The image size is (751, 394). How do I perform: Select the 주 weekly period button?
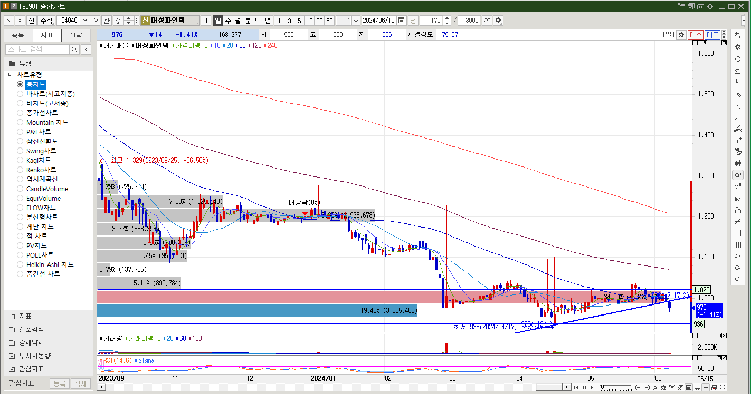click(x=228, y=21)
